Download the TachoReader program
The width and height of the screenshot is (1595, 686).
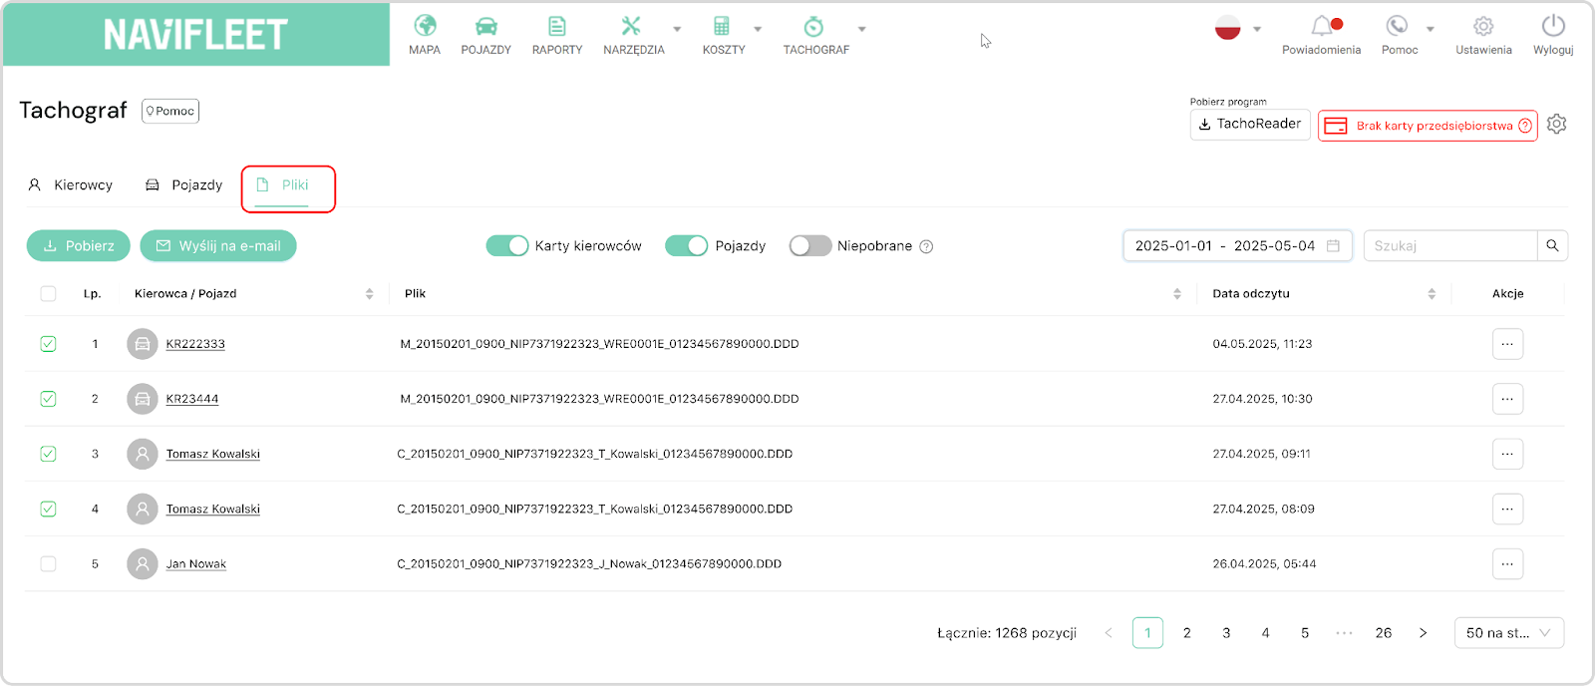[1250, 124]
